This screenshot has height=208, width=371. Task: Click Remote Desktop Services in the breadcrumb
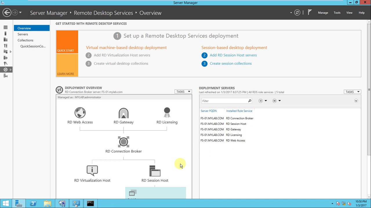point(103,13)
